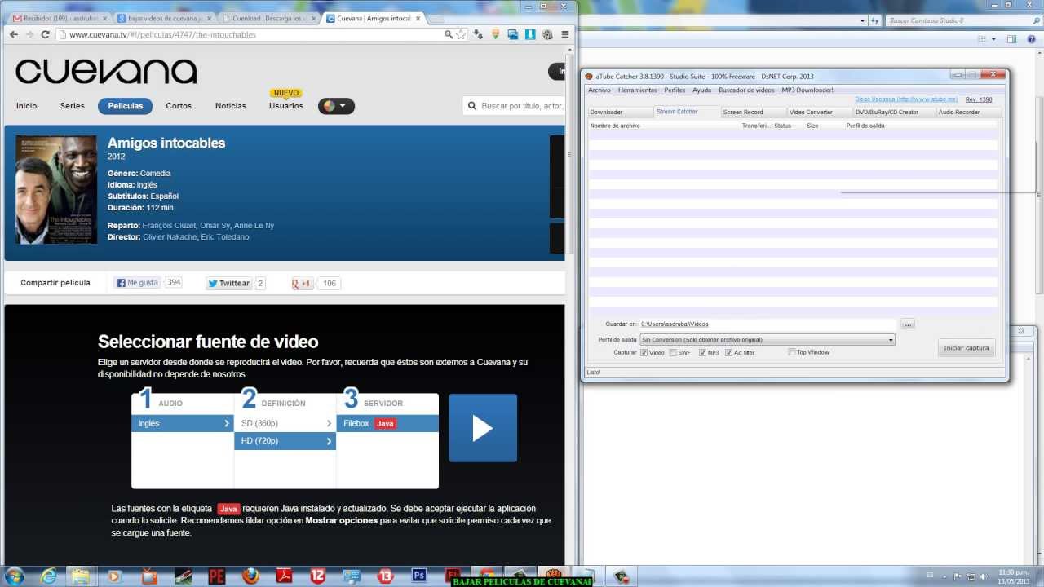
Task: Choose SD (360p) definition
Action: 285,424
